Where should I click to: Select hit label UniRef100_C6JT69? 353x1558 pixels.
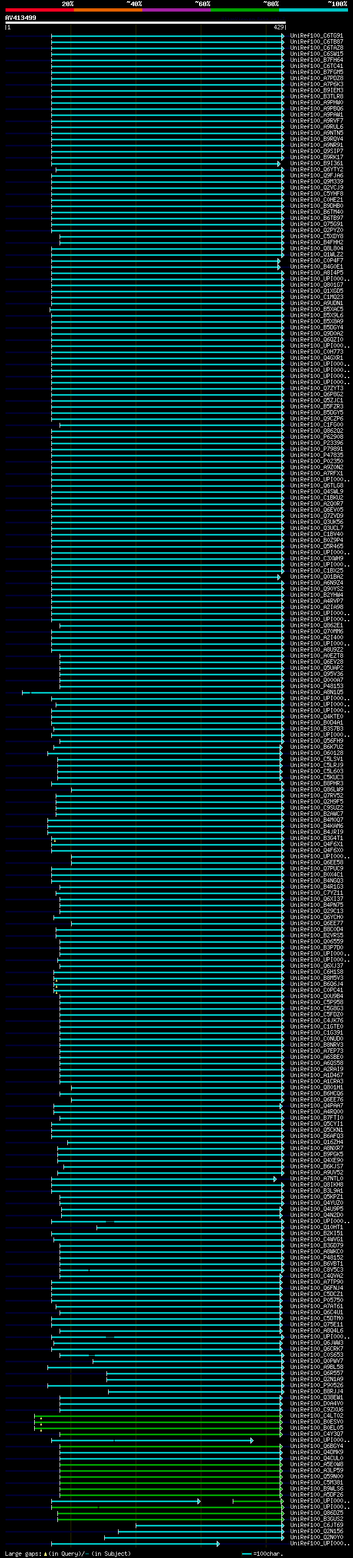[316, 1525]
